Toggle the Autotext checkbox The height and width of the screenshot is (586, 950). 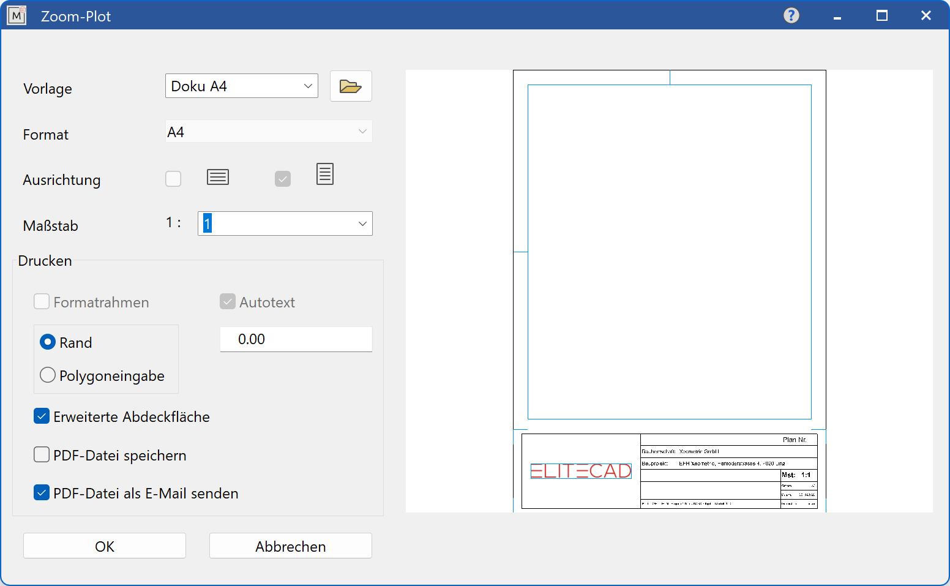(x=228, y=302)
